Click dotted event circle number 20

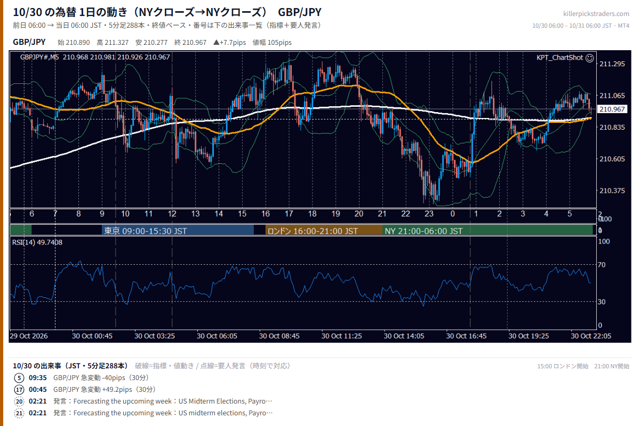coord(19,401)
